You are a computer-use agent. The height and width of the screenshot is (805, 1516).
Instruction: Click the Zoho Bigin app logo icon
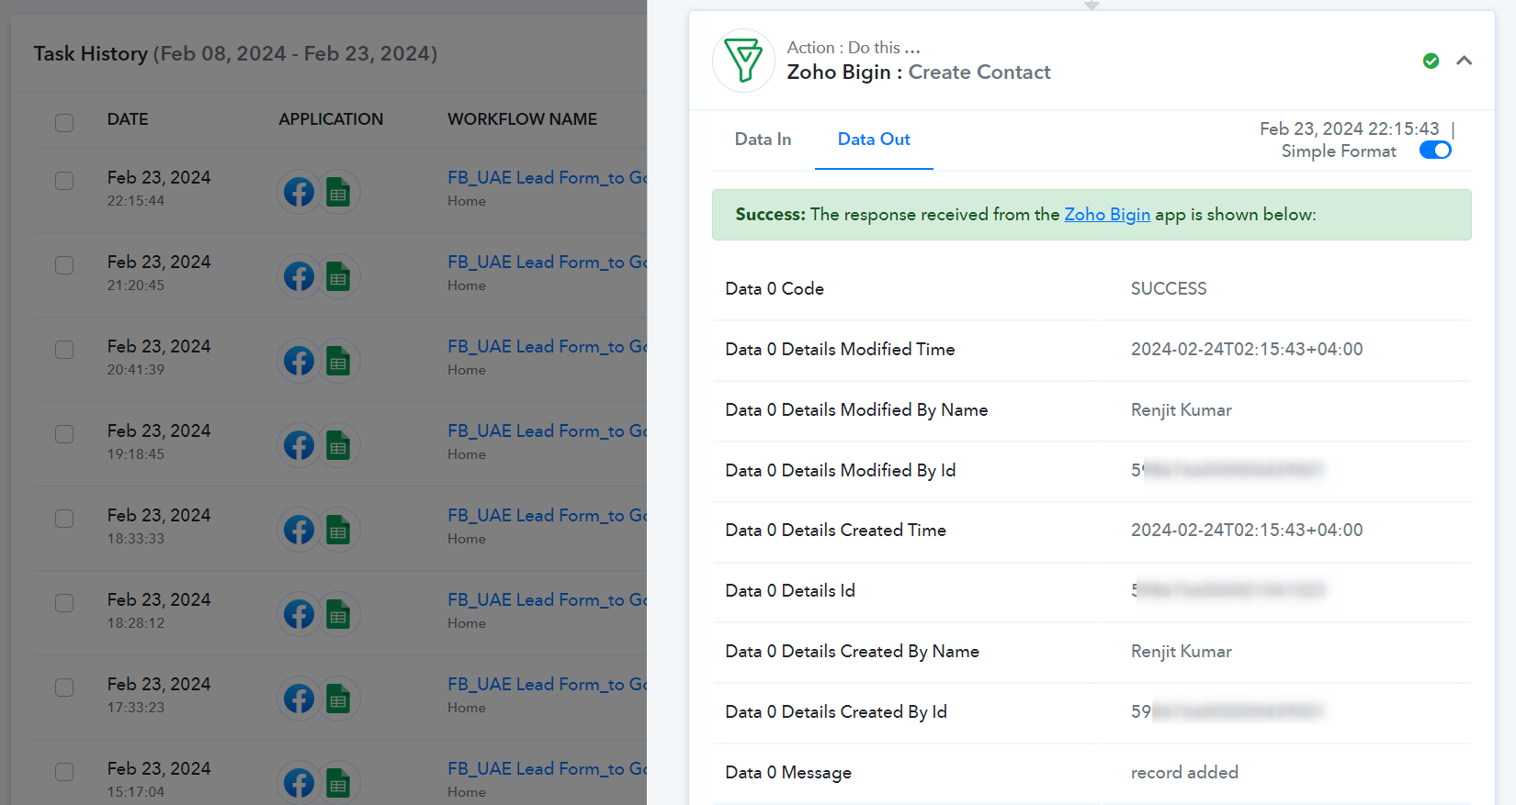pos(743,61)
